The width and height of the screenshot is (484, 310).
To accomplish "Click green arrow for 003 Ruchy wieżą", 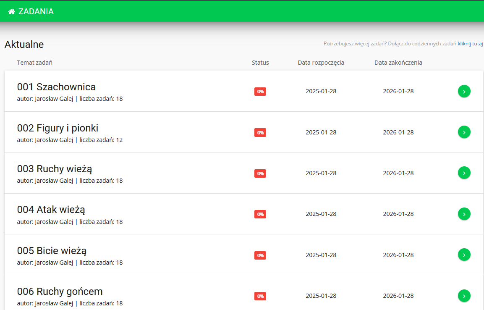I will 464,173.
